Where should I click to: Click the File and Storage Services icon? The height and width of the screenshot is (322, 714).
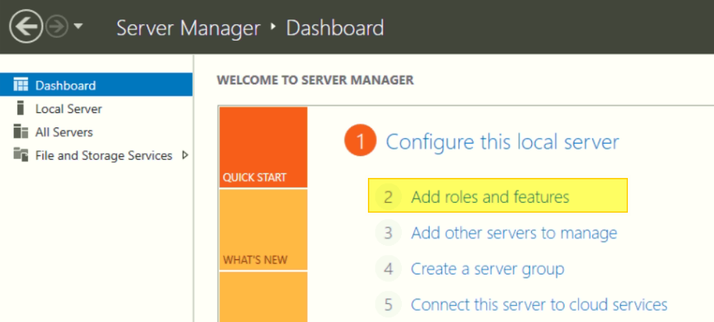[21, 155]
